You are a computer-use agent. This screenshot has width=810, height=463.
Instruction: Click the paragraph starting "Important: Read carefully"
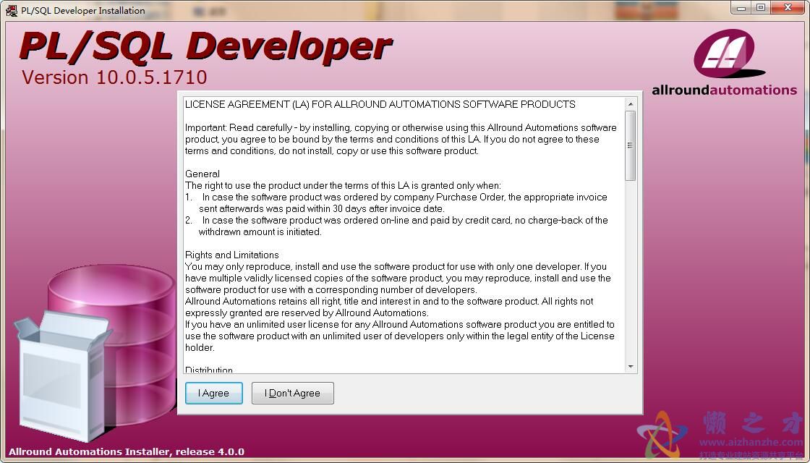pos(401,139)
